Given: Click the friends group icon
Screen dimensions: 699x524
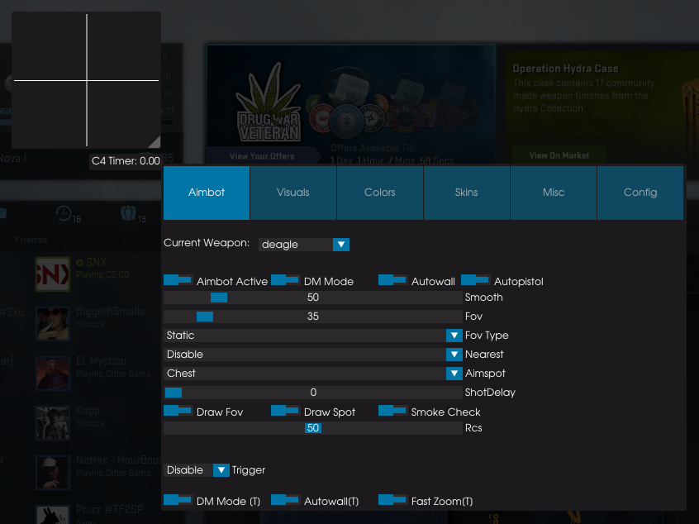Looking at the screenshot, I should tap(128, 213).
